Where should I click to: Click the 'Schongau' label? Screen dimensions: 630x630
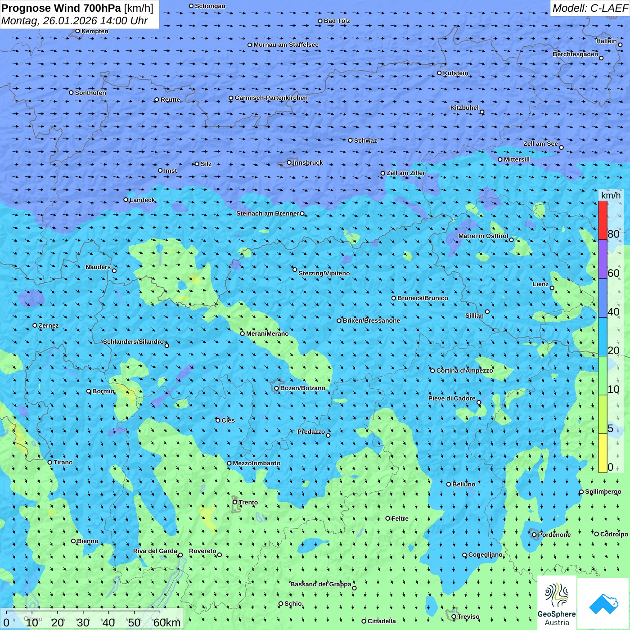click(x=210, y=6)
